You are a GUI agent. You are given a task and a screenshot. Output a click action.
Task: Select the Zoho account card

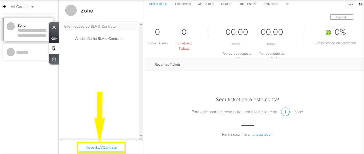28,30
